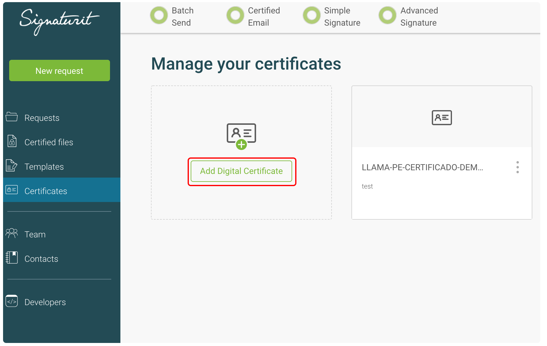Open the Team page
The width and height of the screenshot is (547, 346).
pyautogui.click(x=35, y=234)
